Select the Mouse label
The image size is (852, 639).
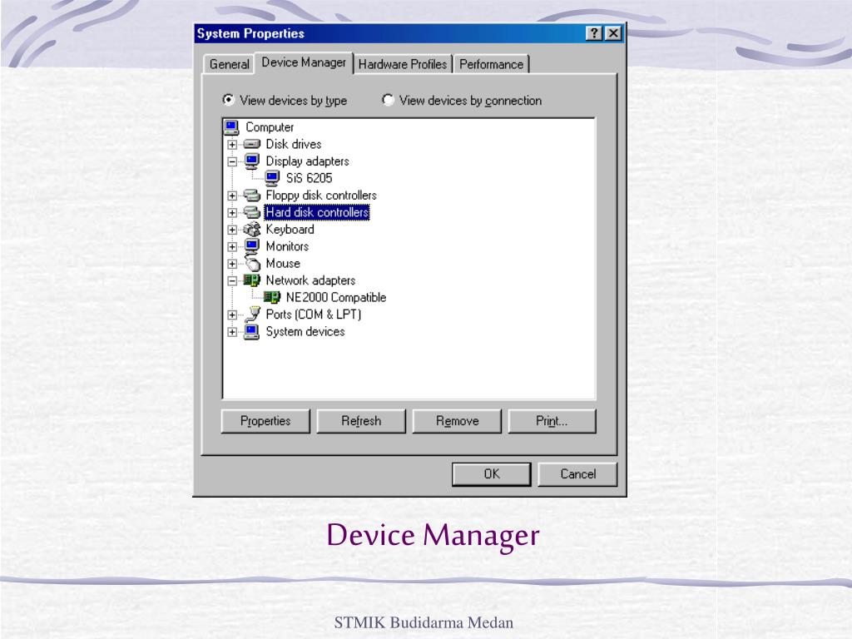tap(283, 263)
